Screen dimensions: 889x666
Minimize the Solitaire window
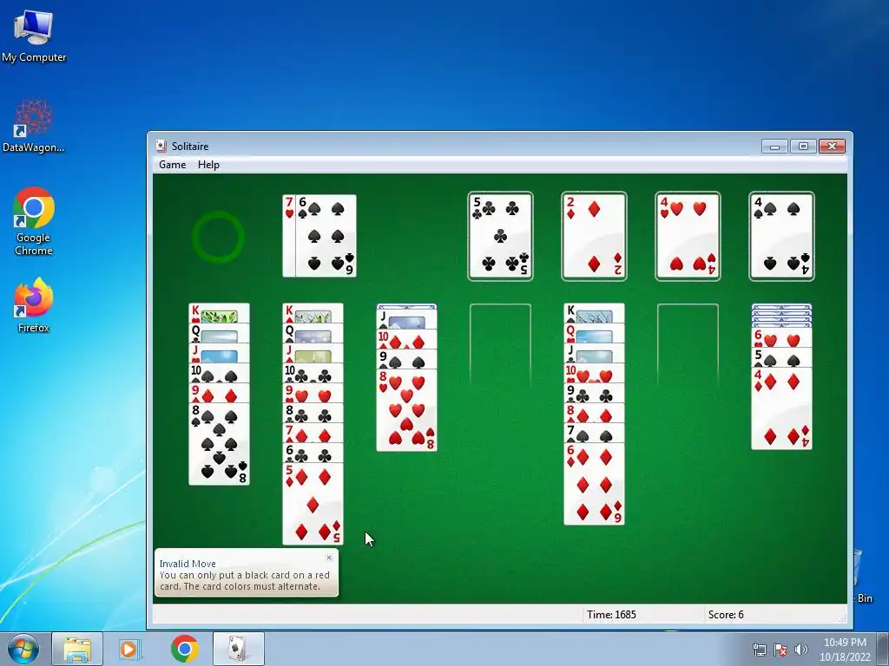[774, 146]
